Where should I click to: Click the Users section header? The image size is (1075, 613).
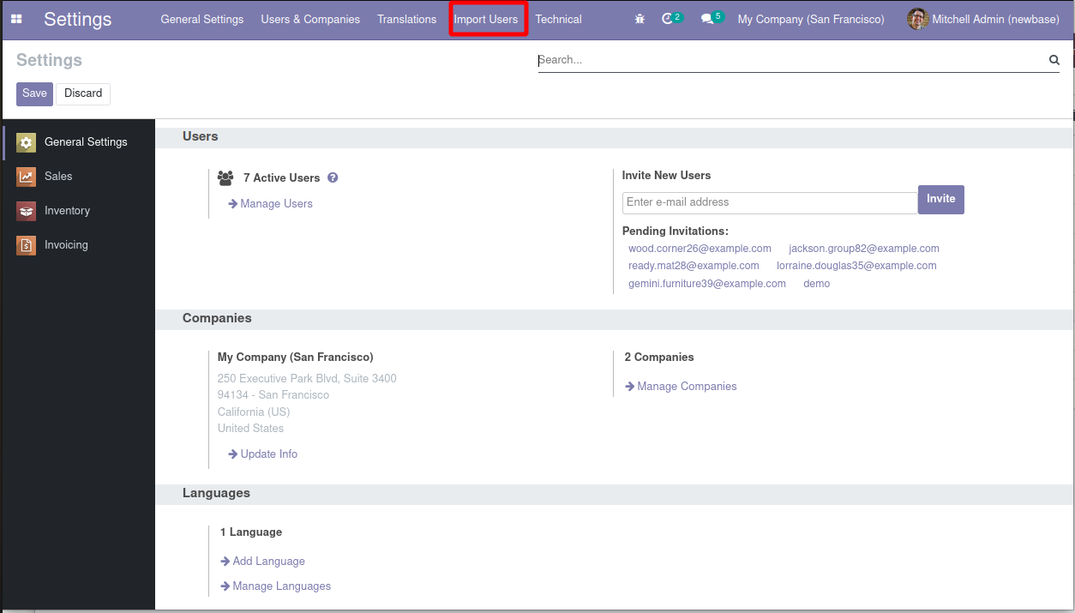coord(201,136)
